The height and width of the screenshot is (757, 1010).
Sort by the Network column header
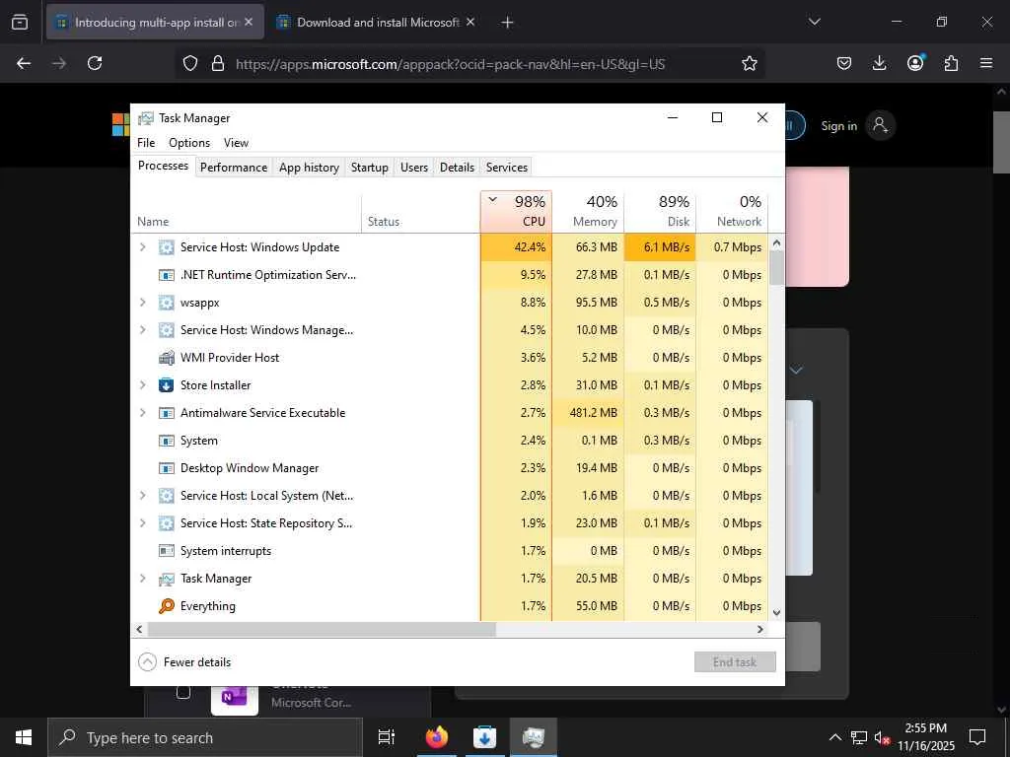(733, 211)
